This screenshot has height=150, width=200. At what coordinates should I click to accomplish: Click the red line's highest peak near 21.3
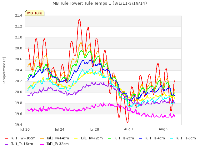[79, 19]
